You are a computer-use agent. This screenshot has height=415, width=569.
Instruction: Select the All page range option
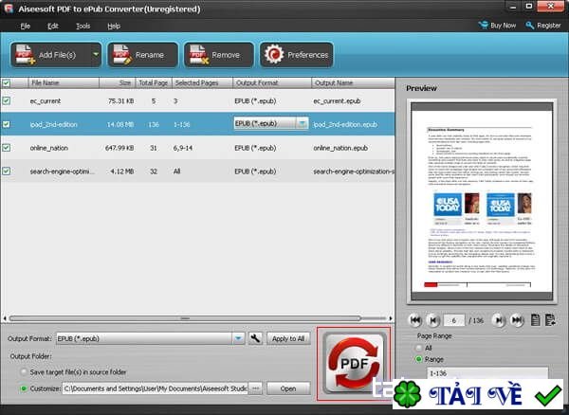419,348
